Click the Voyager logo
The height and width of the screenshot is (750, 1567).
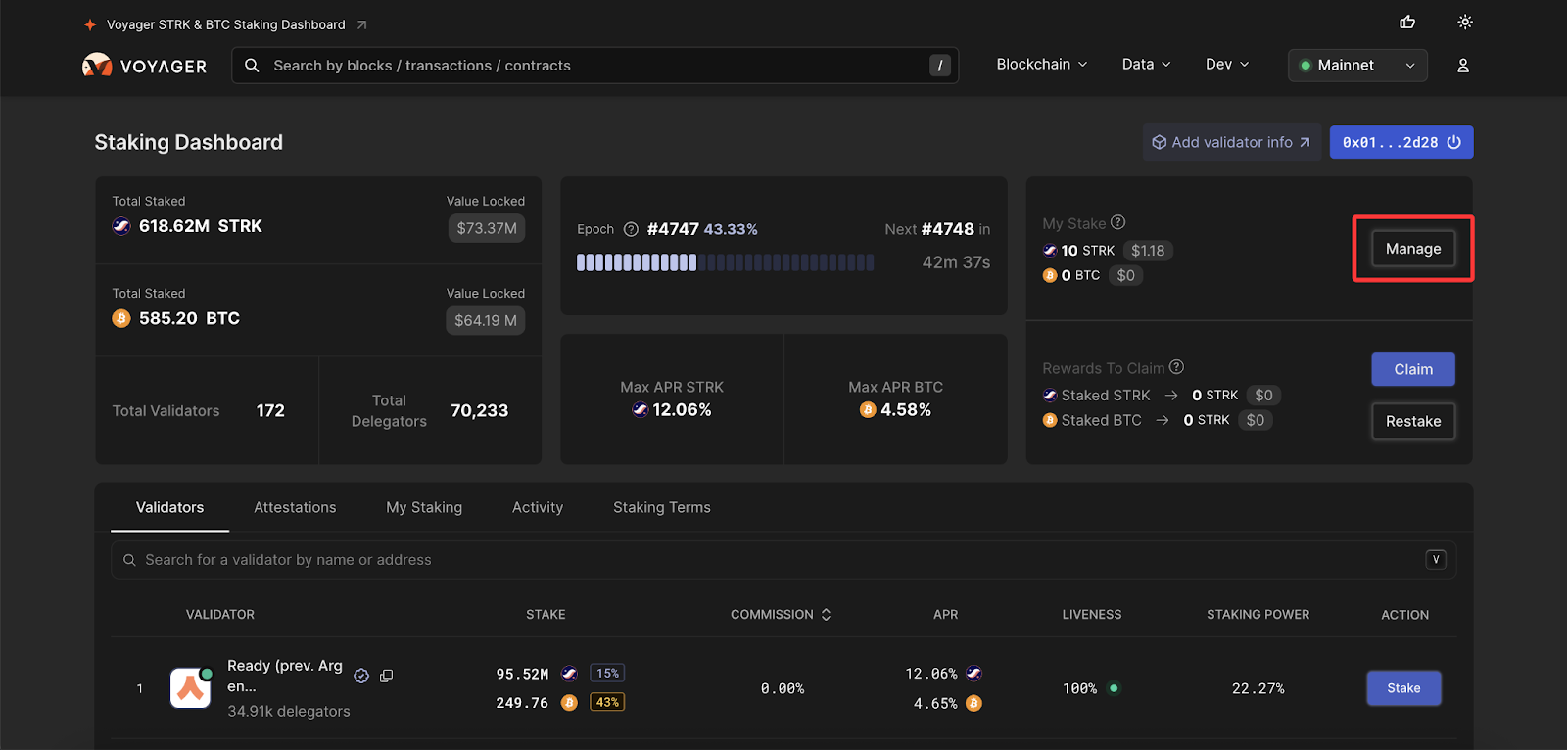coord(145,66)
